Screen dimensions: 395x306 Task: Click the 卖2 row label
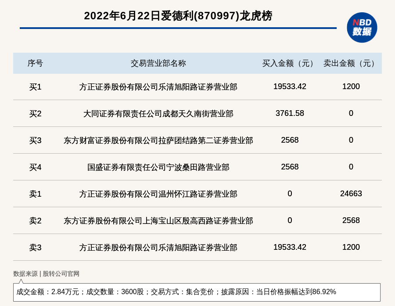coord(35,221)
